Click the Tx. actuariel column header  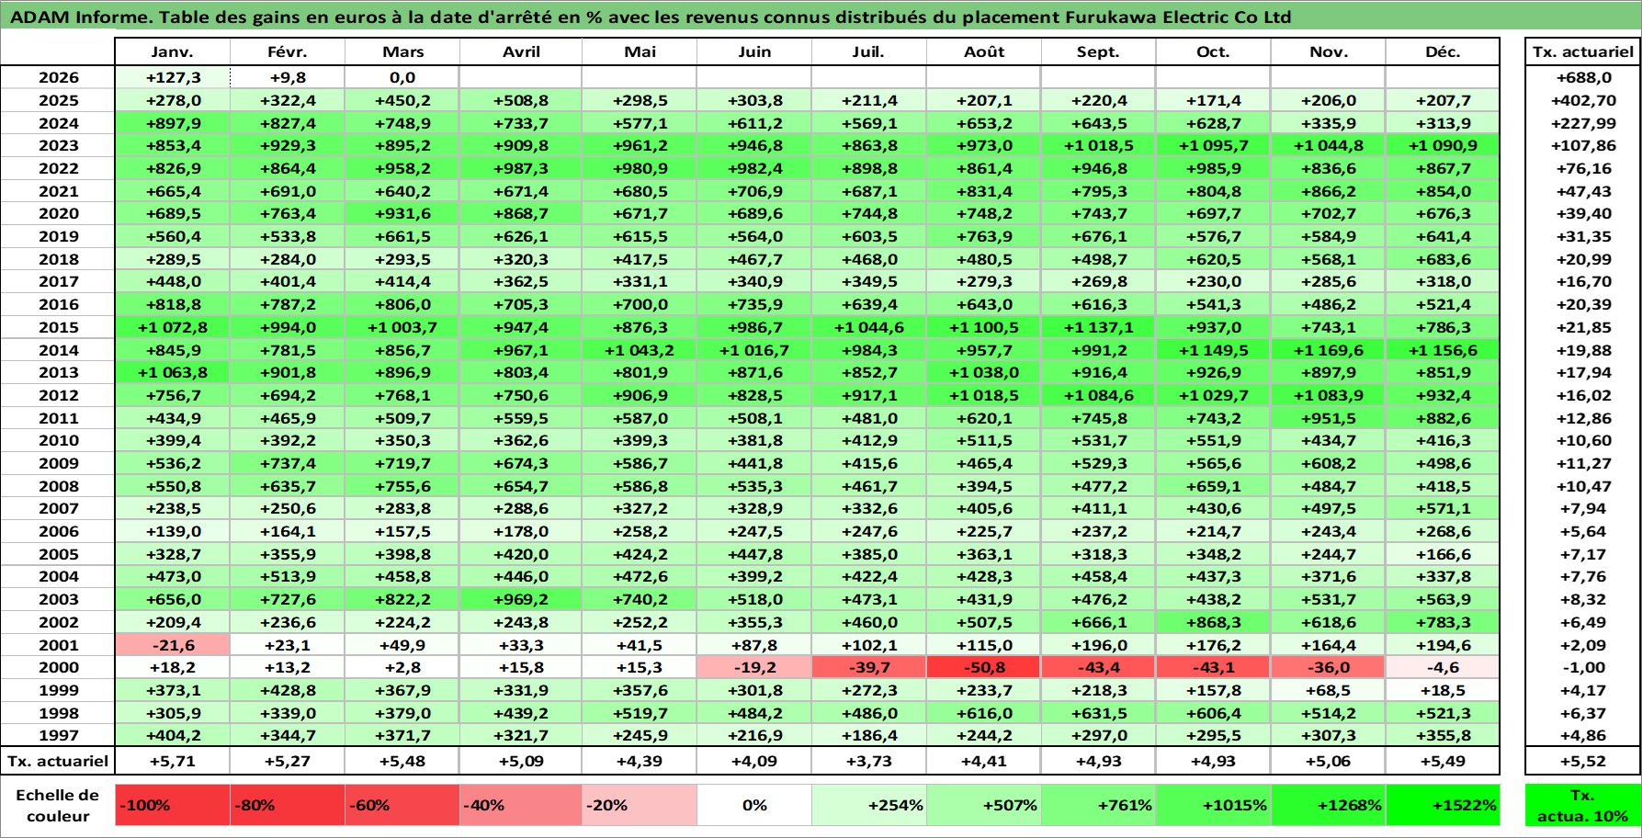[1582, 51]
